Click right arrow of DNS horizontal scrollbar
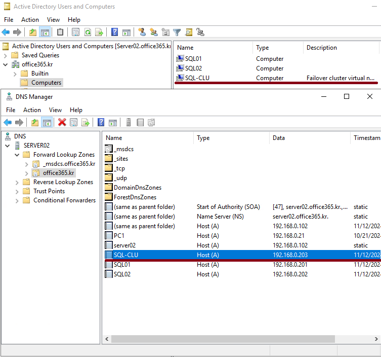This screenshot has width=381, height=357. [x=376, y=339]
